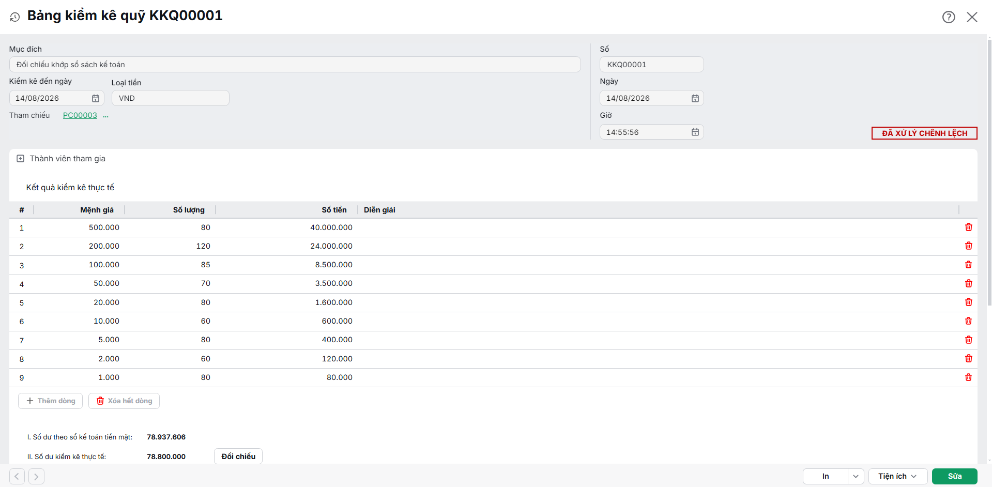Open the help question mark icon
Screen dimensions: 992x487
pyautogui.click(x=949, y=17)
